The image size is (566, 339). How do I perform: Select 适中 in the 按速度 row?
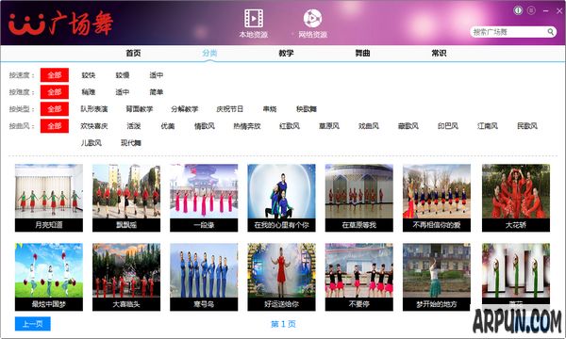(x=157, y=75)
